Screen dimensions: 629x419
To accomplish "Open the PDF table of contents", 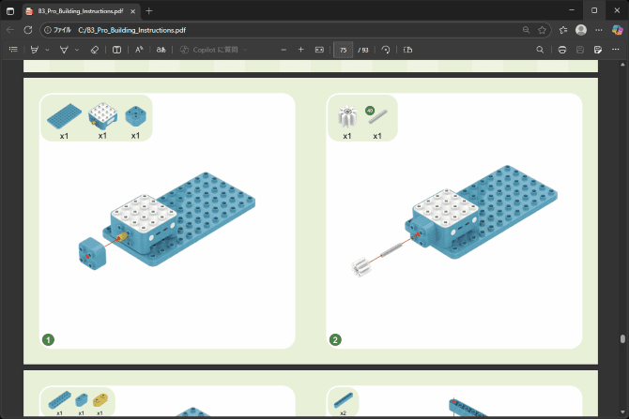I will (13, 49).
